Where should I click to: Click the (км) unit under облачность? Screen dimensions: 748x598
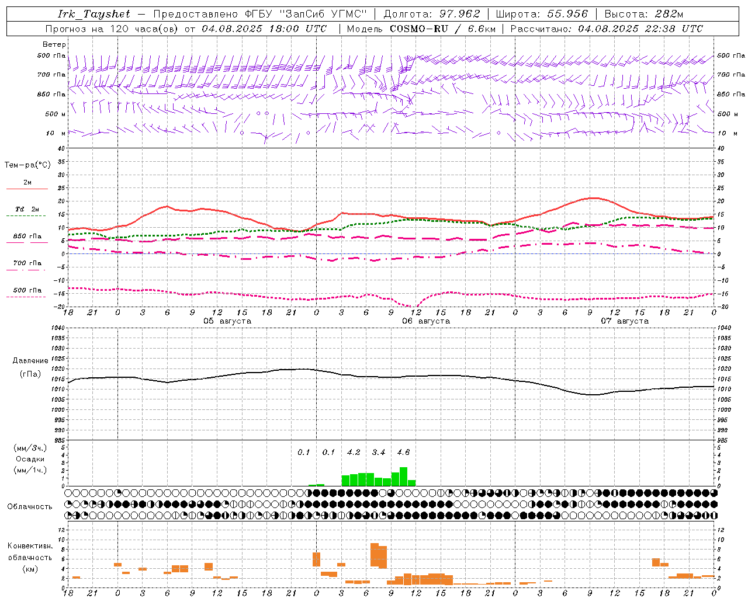(x=30, y=569)
